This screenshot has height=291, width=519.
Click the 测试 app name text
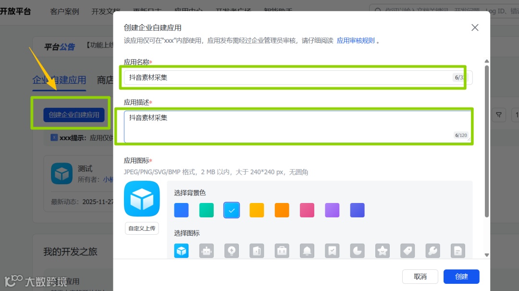85,169
